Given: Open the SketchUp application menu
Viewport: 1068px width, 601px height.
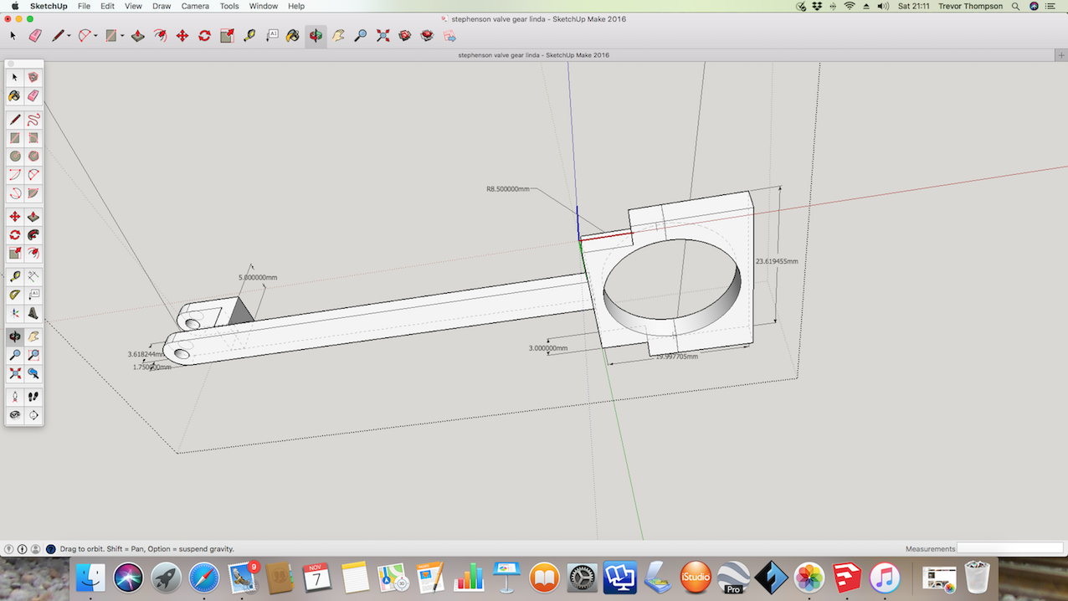Looking at the screenshot, I should (x=49, y=6).
